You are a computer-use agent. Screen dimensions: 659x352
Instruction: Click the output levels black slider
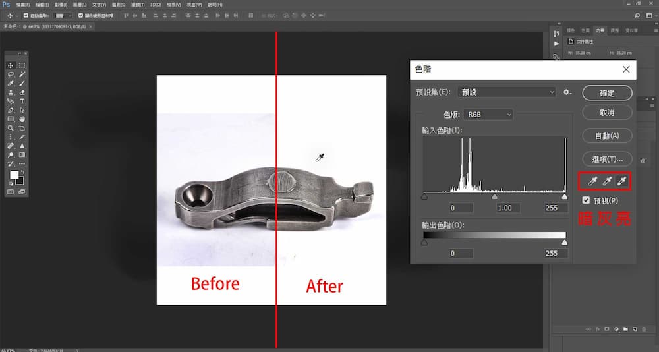click(x=424, y=243)
